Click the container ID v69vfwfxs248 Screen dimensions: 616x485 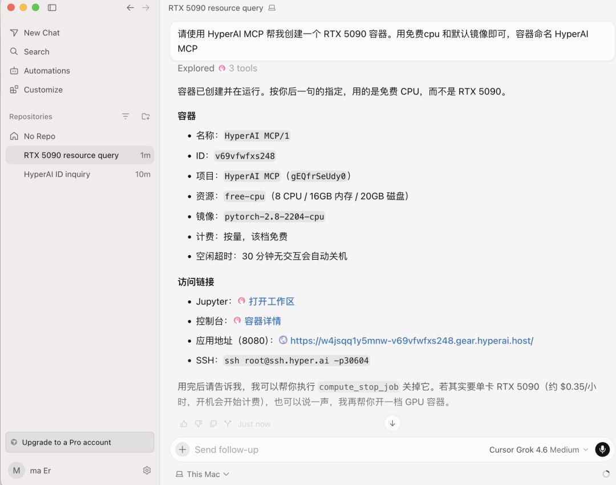[x=245, y=156]
